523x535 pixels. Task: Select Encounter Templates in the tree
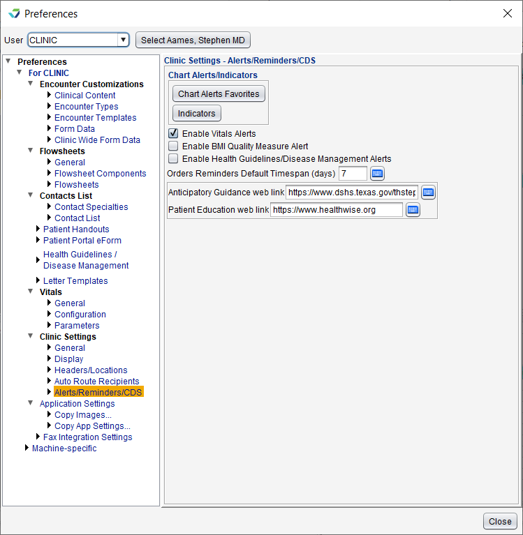click(95, 117)
